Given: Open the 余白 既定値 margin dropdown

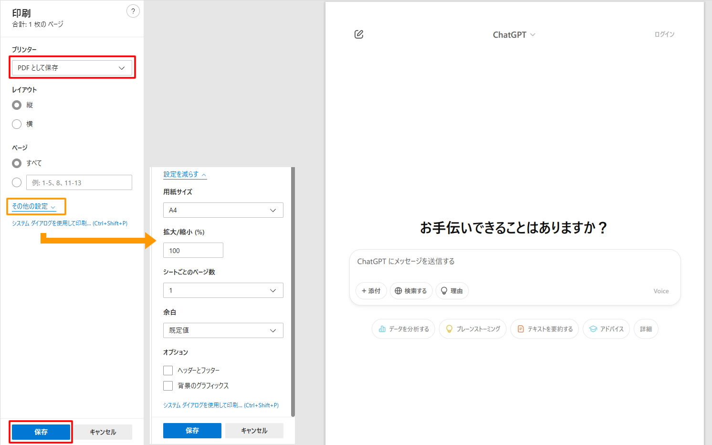Looking at the screenshot, I should (223, 330).
